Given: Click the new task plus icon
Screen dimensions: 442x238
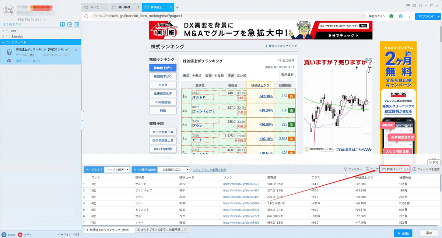Looking at the screenshot, I should click(x=69, y=24).
